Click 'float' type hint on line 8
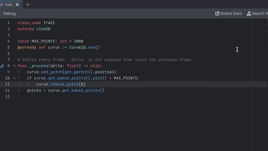 (x=72, y=66)
